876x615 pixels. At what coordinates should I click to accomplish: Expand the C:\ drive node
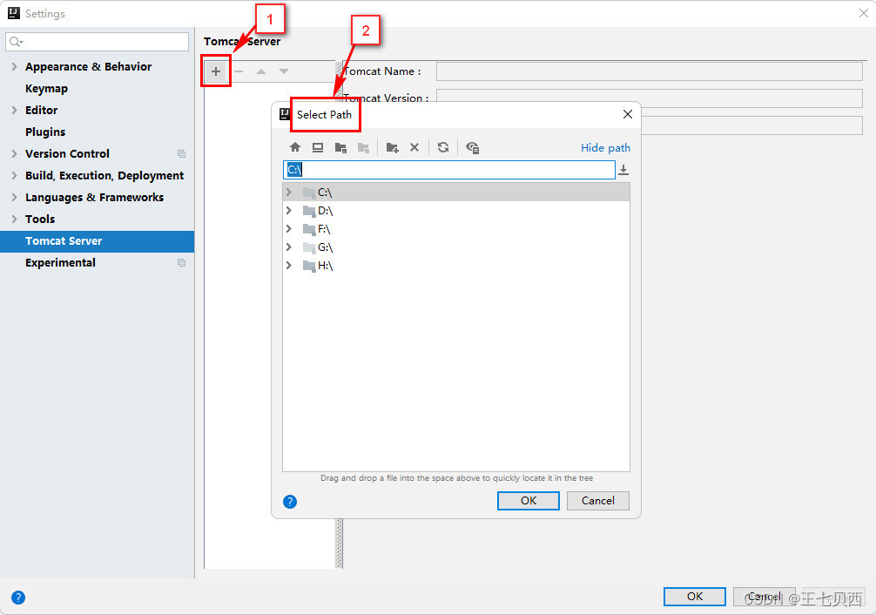pos(289,192)
